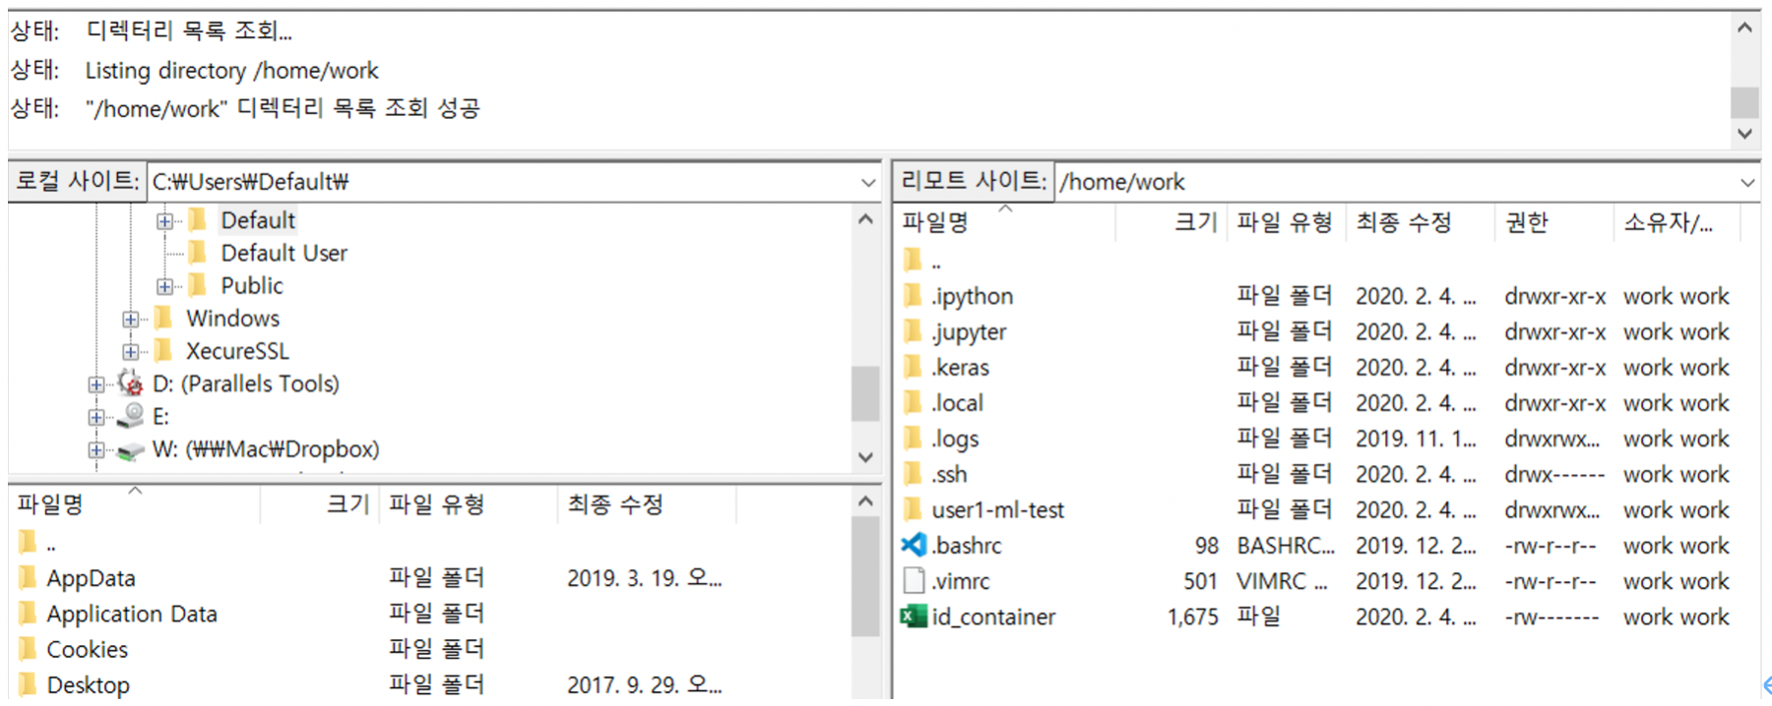
Task: Click the 1,675 size value of id_container
Action: point(1193,617)
